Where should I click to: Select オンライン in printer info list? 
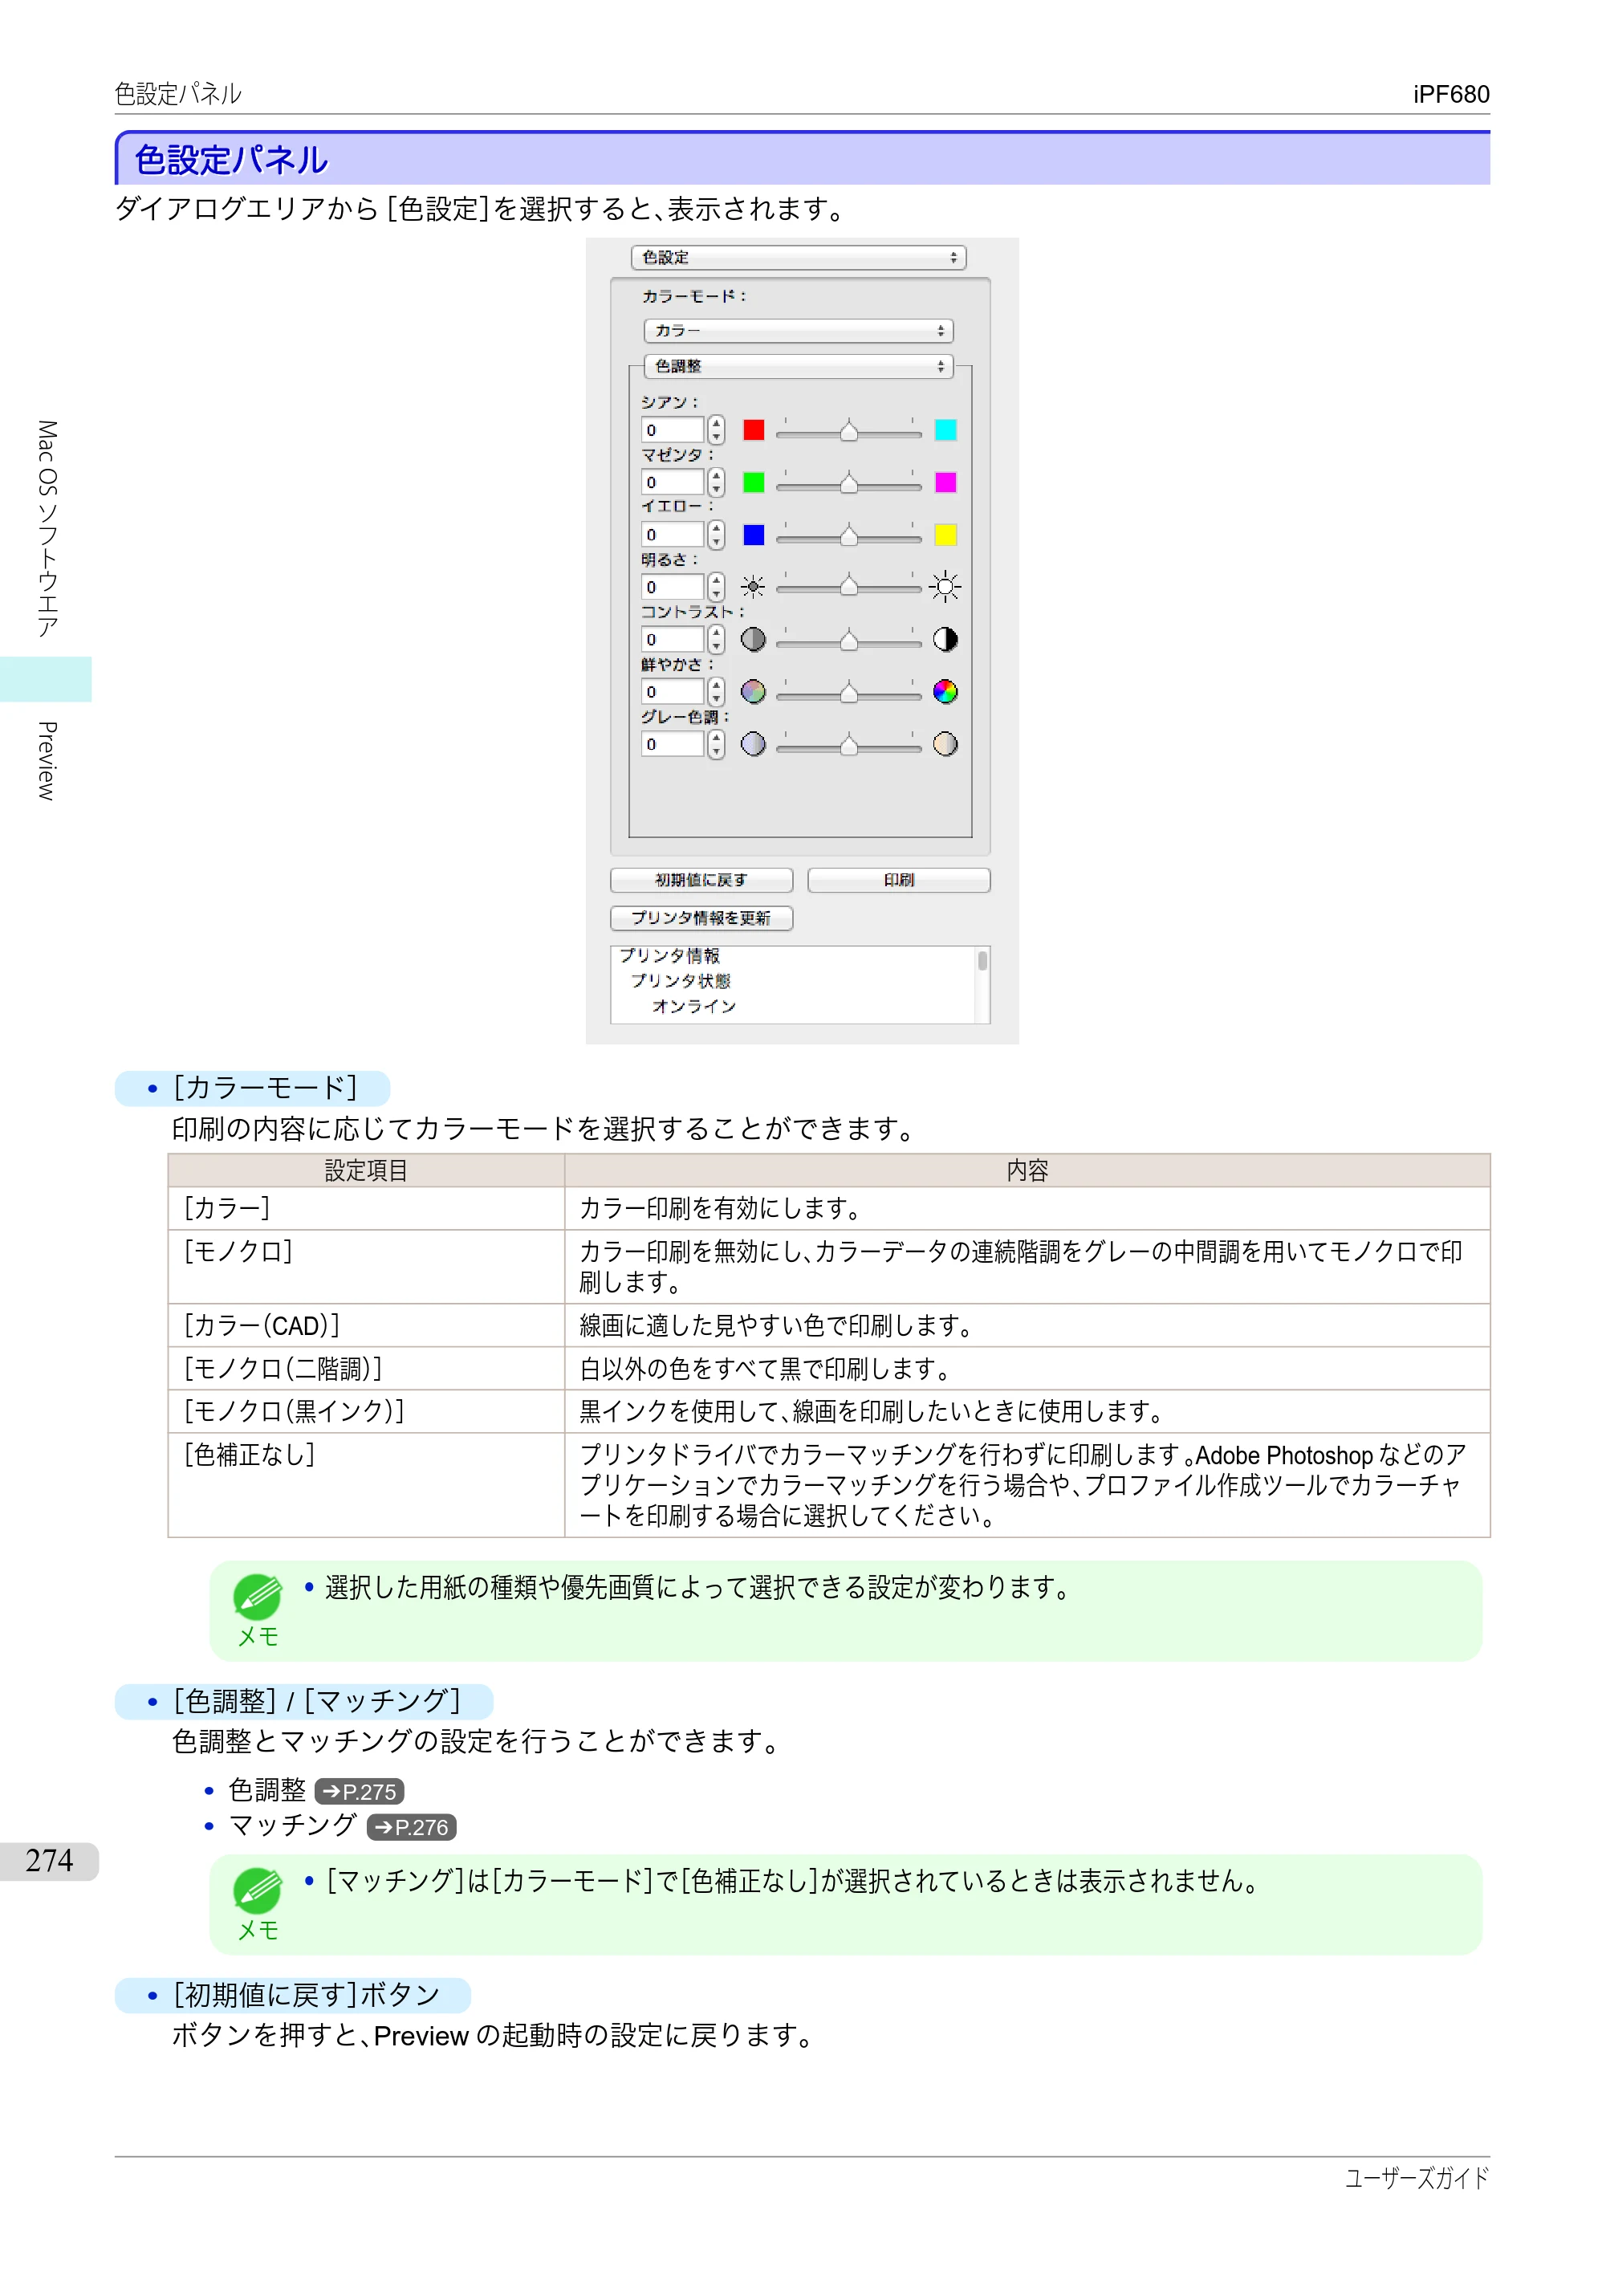694,1006
